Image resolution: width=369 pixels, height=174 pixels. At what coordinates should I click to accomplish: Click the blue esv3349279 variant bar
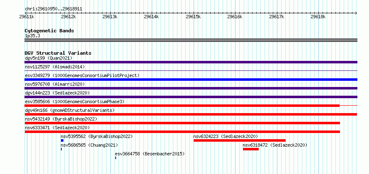[191, 80]
